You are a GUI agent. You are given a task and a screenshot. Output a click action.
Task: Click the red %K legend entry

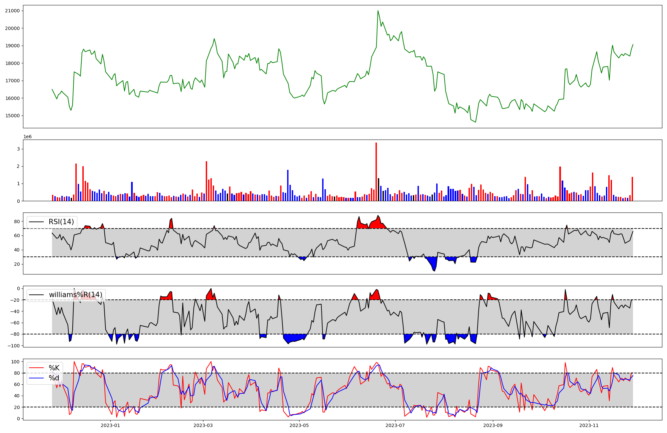pyautogui.click(x=54, y=368)
